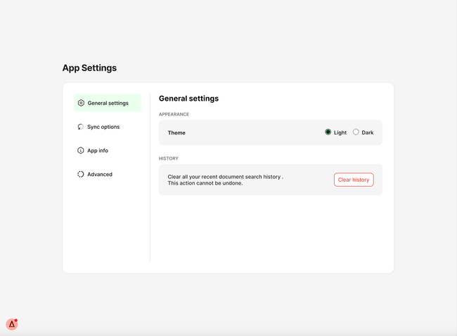Open the red floating badge icon at the bottom left
This screenshot has width=457, height=336.
[x=12, y=324]
